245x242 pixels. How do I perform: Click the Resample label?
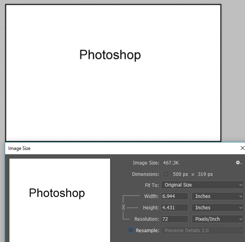[147, 231]
